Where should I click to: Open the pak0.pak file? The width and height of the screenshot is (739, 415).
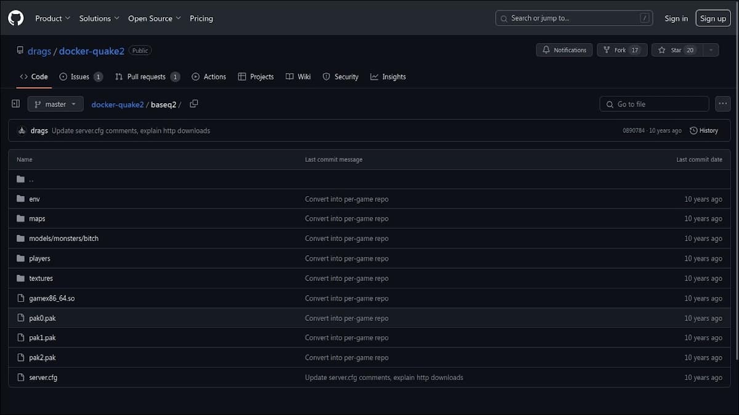coord(42,318)
